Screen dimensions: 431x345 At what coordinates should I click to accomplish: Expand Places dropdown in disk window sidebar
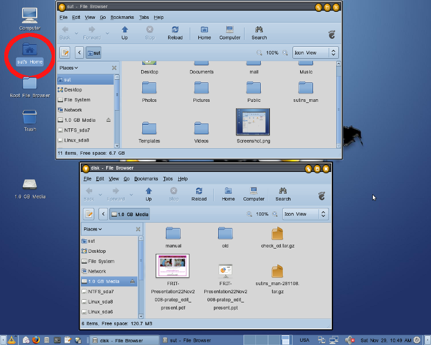[x=93, y=229]
